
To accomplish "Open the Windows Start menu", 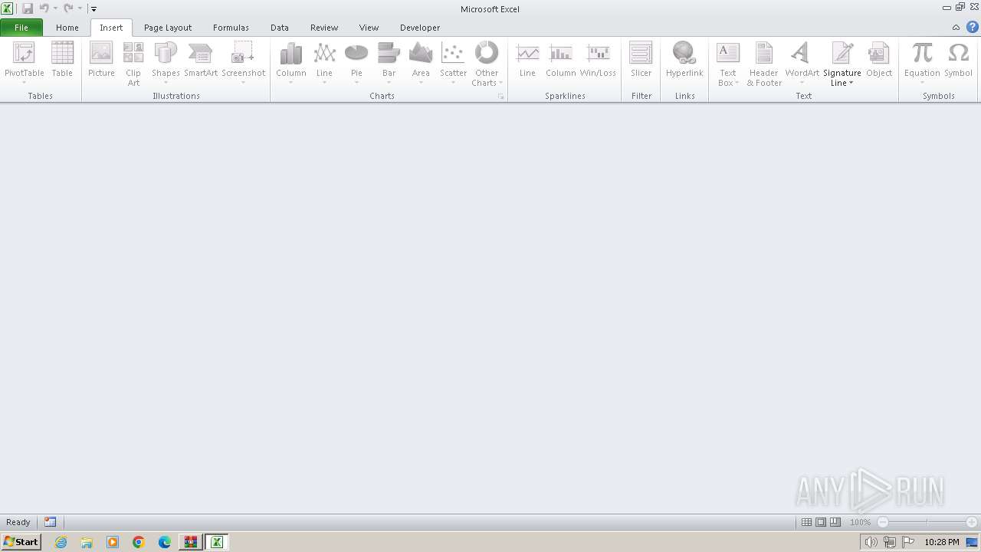I will point(21,542).
